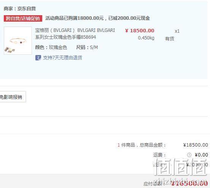Click the 支持7天无理由退货 link
This screenshot has height=188, width=210.
[62, 58]
